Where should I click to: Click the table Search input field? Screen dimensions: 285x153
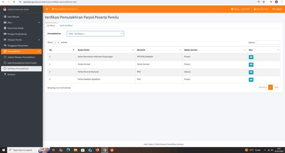coord(268,43)
